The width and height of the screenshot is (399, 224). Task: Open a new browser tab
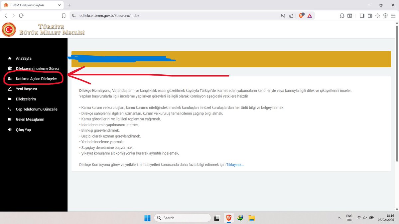pos(69,5)
